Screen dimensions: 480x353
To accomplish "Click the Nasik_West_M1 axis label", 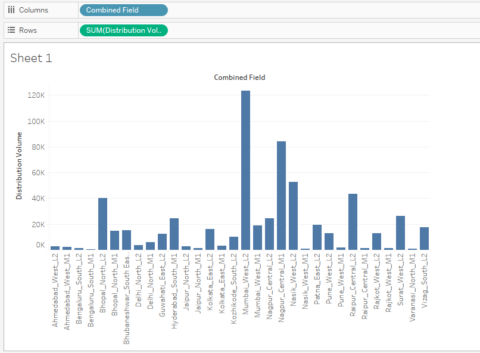I will click(x=305, y=281).
